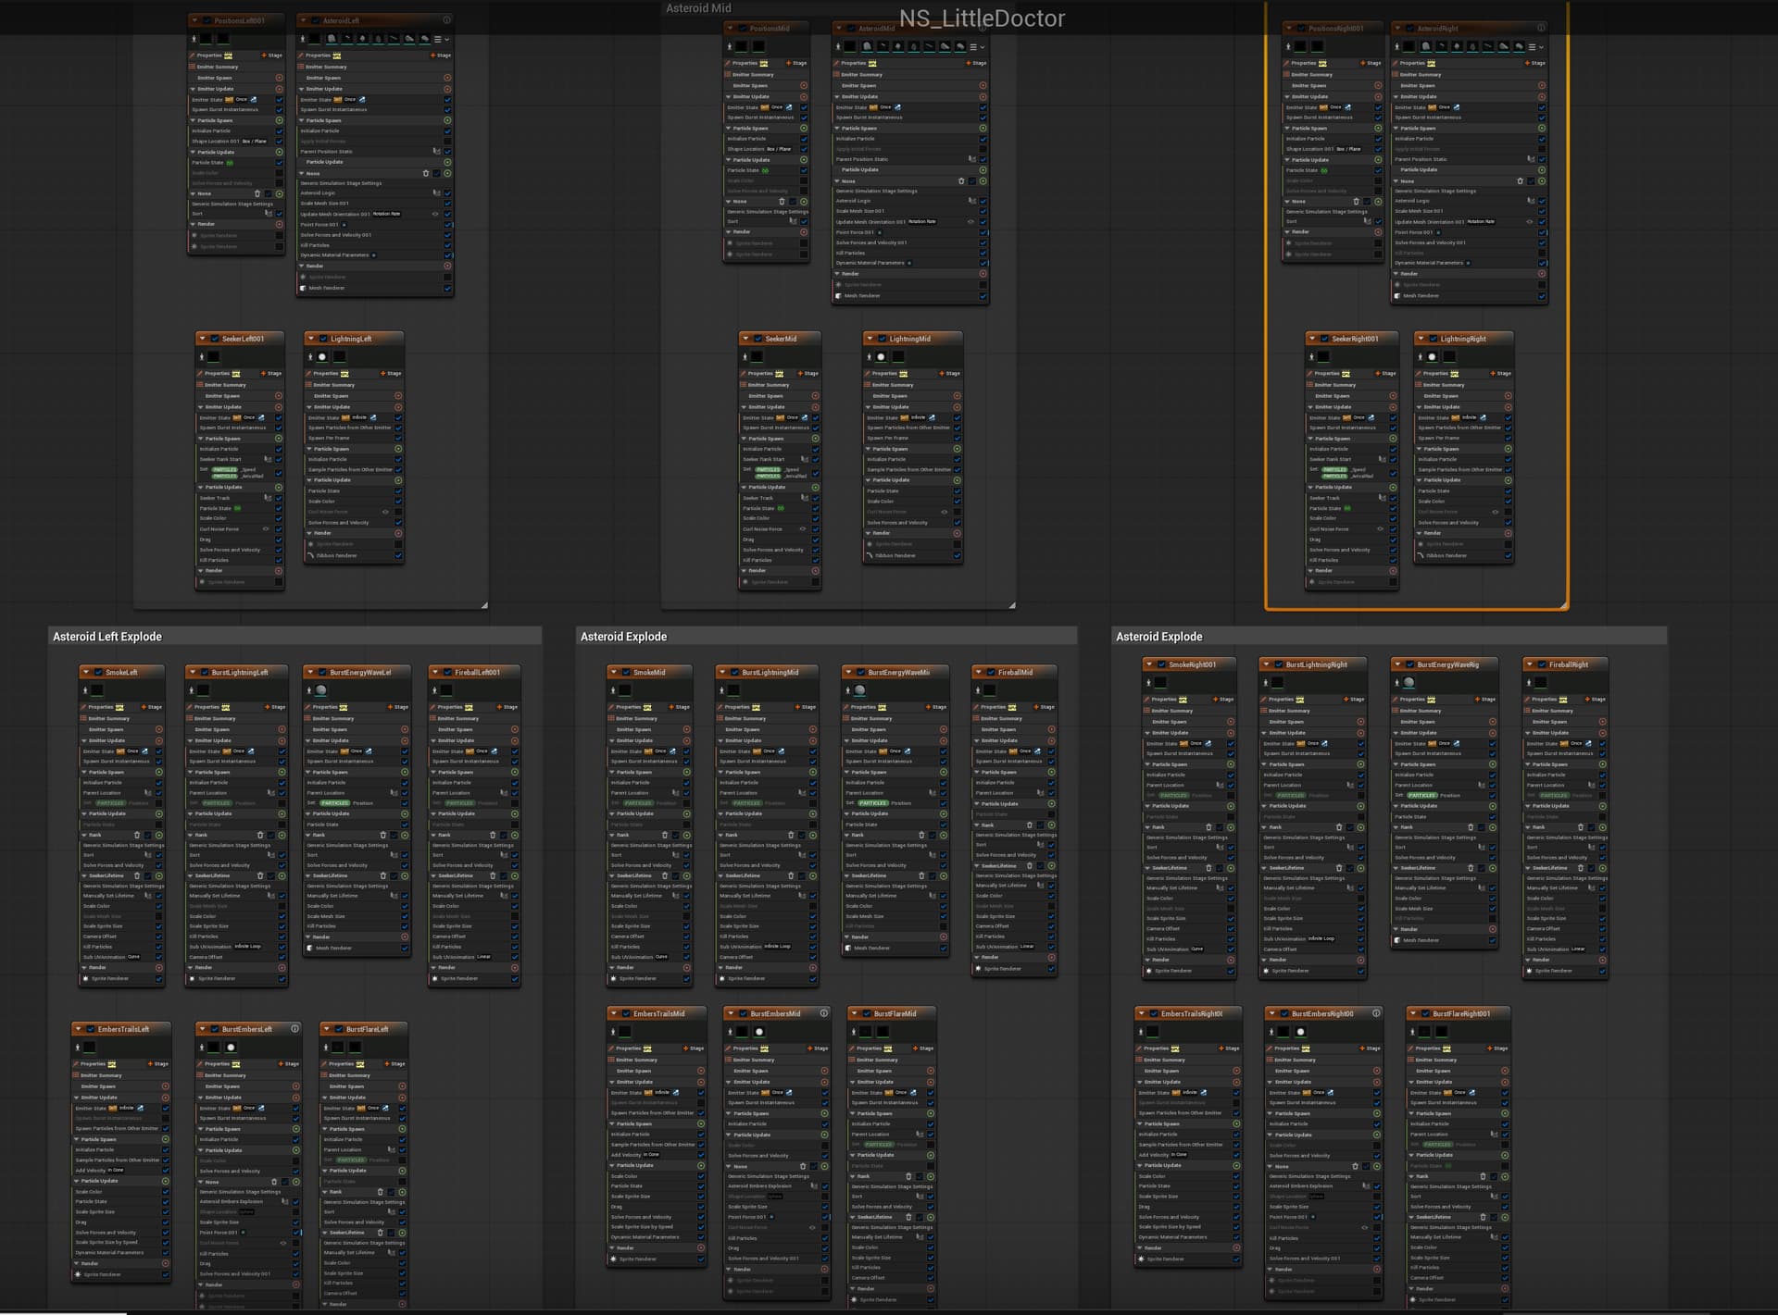Add Particle Spawn module in SeekerLeft001
The height and width of the screenshot is (1315, 1778).
(x=278, y=439)
